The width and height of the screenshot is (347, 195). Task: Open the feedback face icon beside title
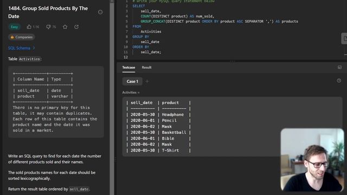point(100,12)
